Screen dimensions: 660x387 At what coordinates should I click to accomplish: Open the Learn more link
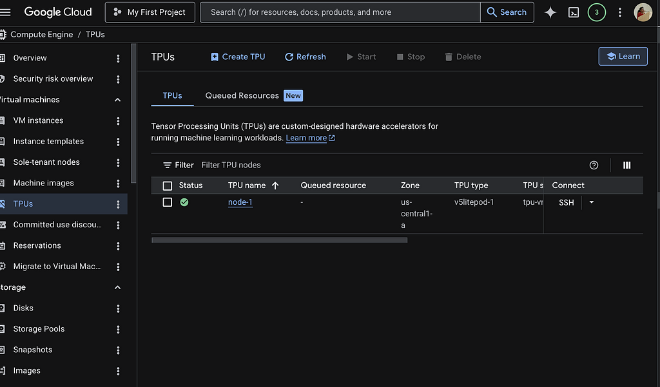310,138
